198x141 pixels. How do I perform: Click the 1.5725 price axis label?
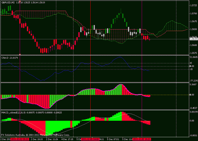(193, 6)
